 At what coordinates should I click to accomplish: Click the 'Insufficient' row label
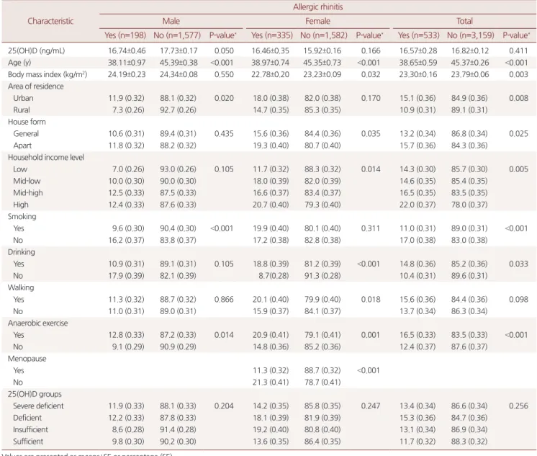tap(30, 429)
